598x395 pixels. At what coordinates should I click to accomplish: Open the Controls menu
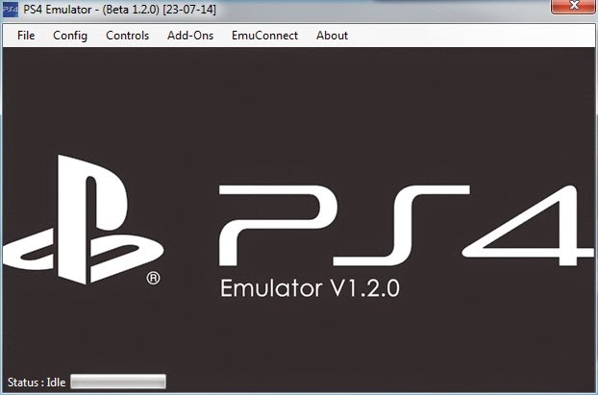[x=127, y=36]
